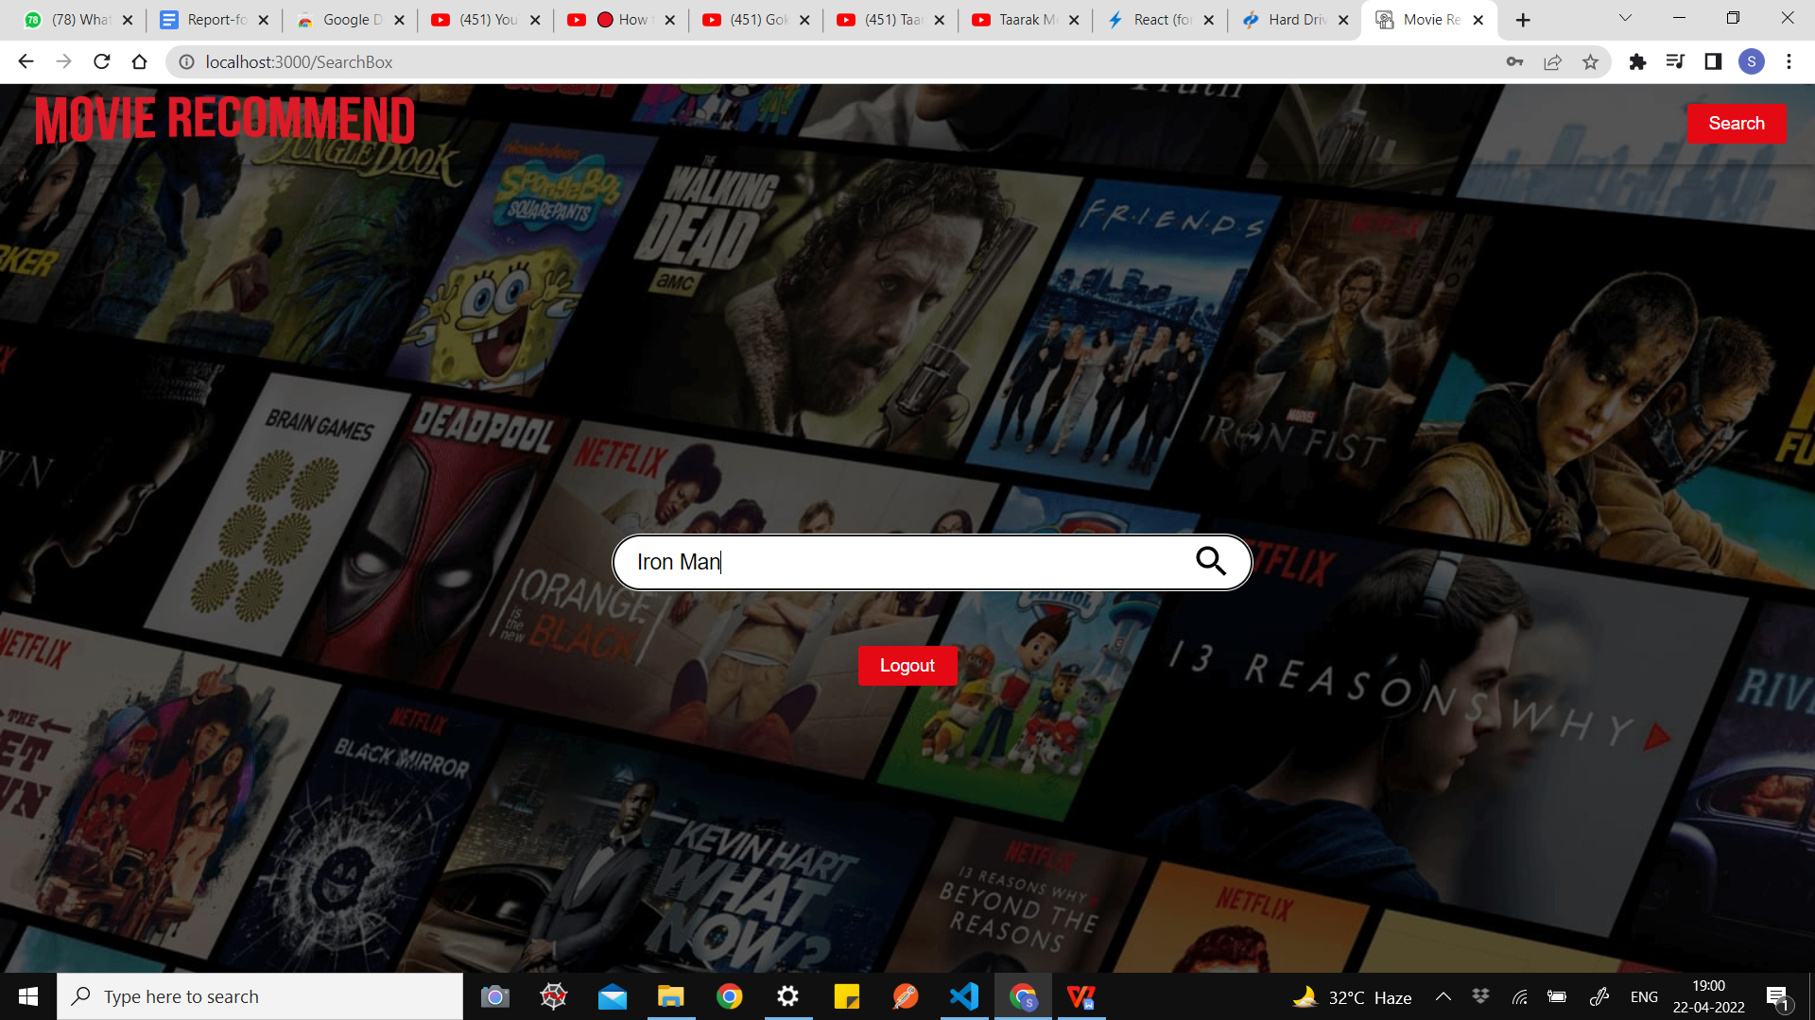Viewport: 1815px width, 1020px height.
Task: Open the Chrome extensions puzzle icon
Action: (1637, 61)
